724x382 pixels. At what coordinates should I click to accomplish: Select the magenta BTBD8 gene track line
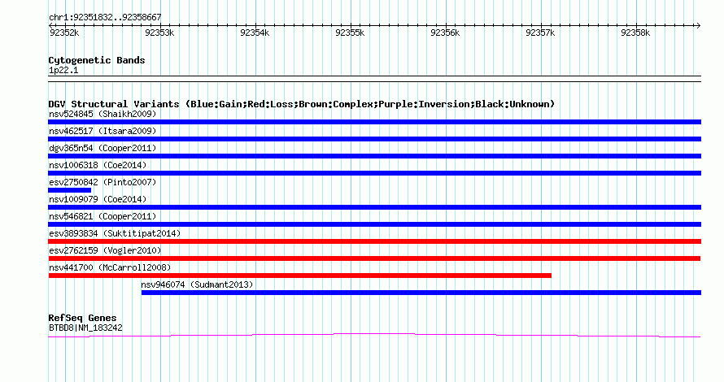(x=374, y=336)
